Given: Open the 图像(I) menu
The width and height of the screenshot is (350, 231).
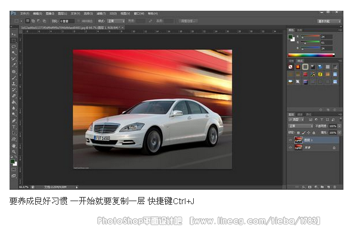Looking at the screenshot, I should point(50,14).
